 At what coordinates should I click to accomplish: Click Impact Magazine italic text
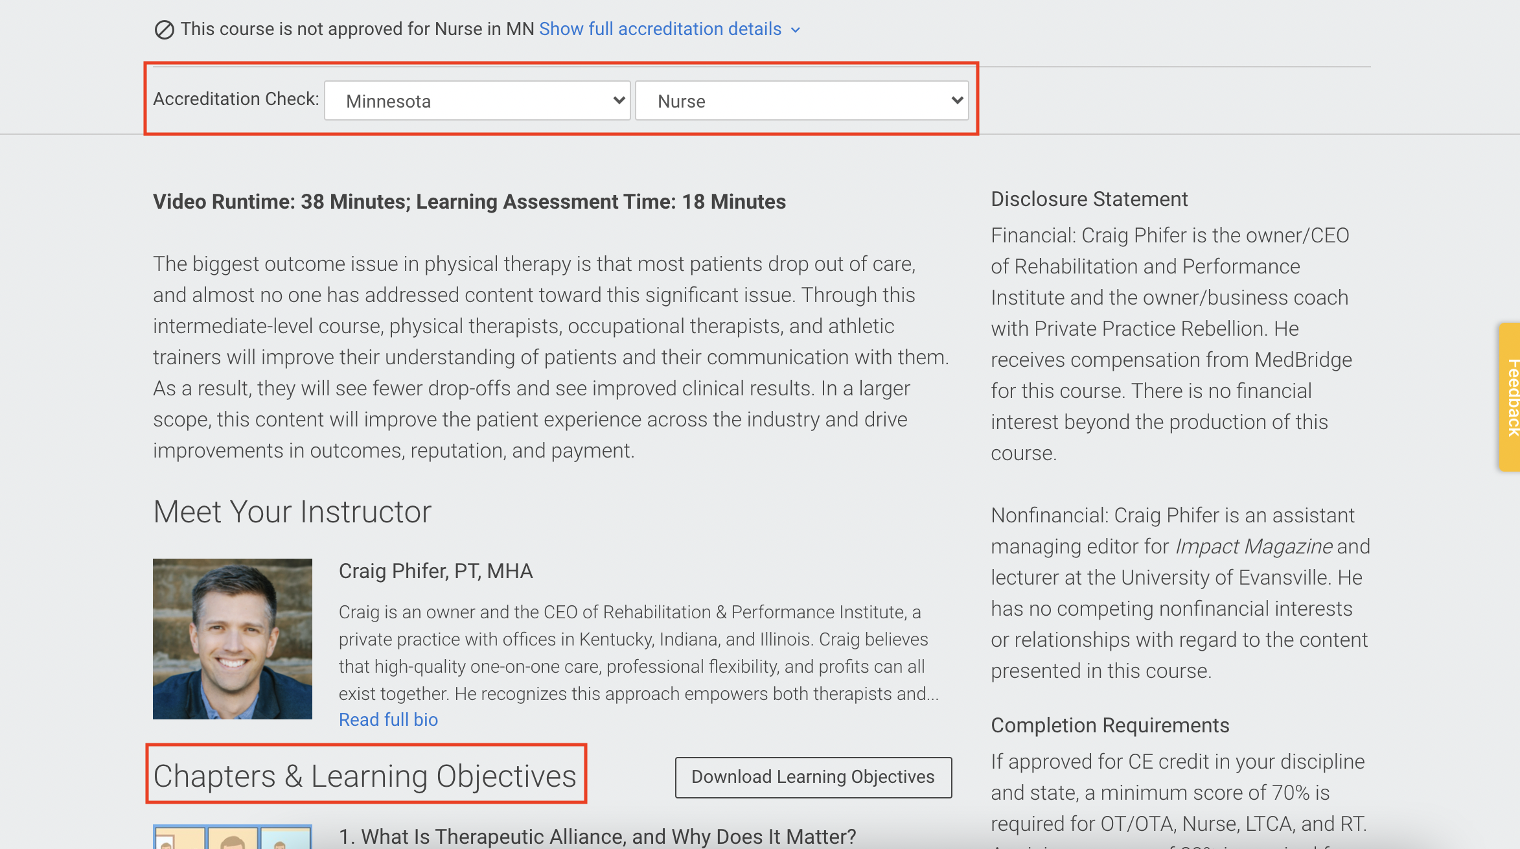[x=1254, y=546]
